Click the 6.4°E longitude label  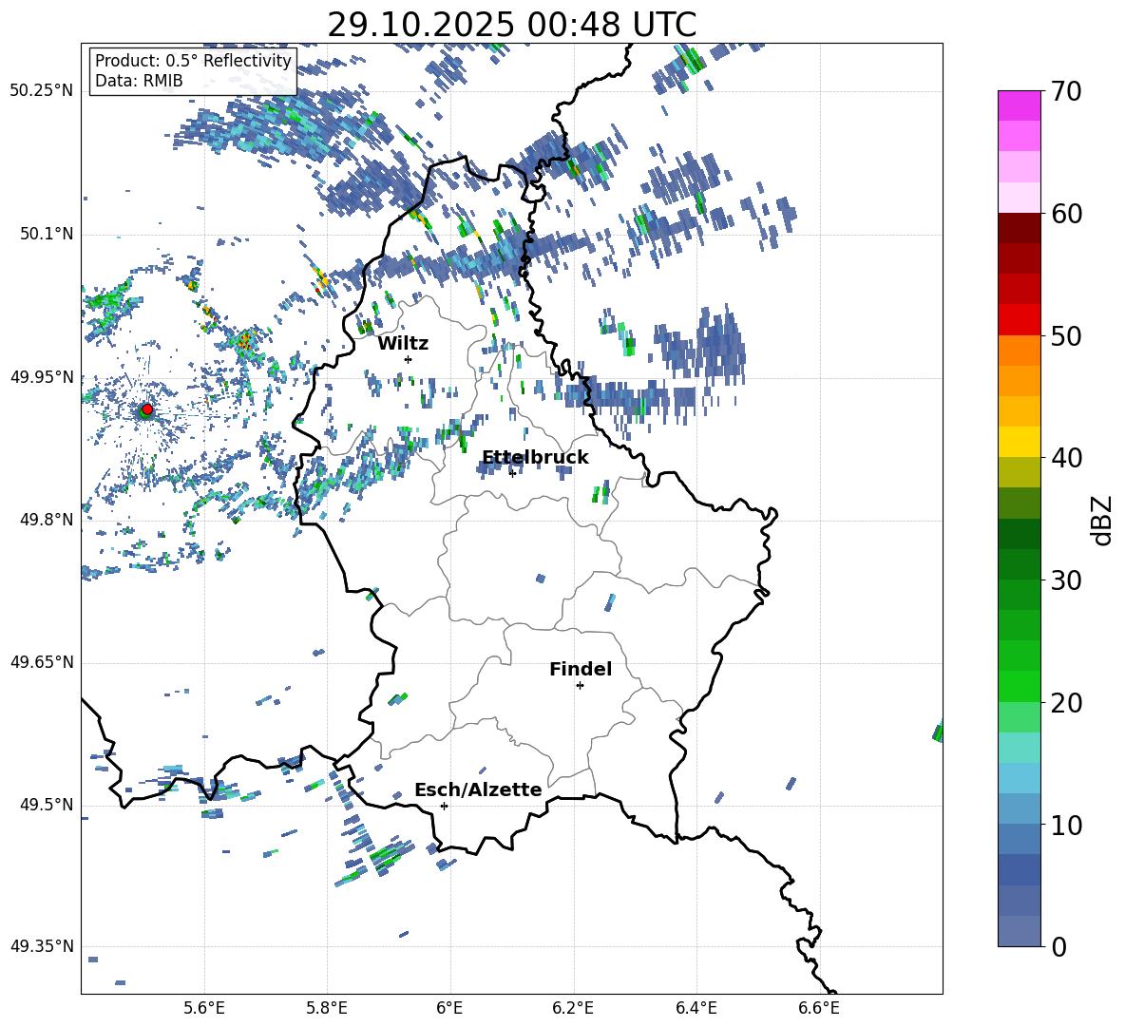click(x=696, y=1009)
